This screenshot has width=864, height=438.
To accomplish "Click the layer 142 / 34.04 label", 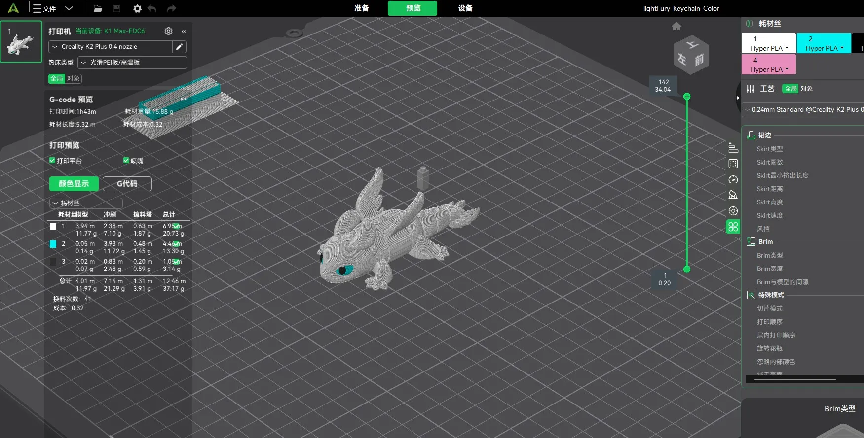I will tap(663, 86).
